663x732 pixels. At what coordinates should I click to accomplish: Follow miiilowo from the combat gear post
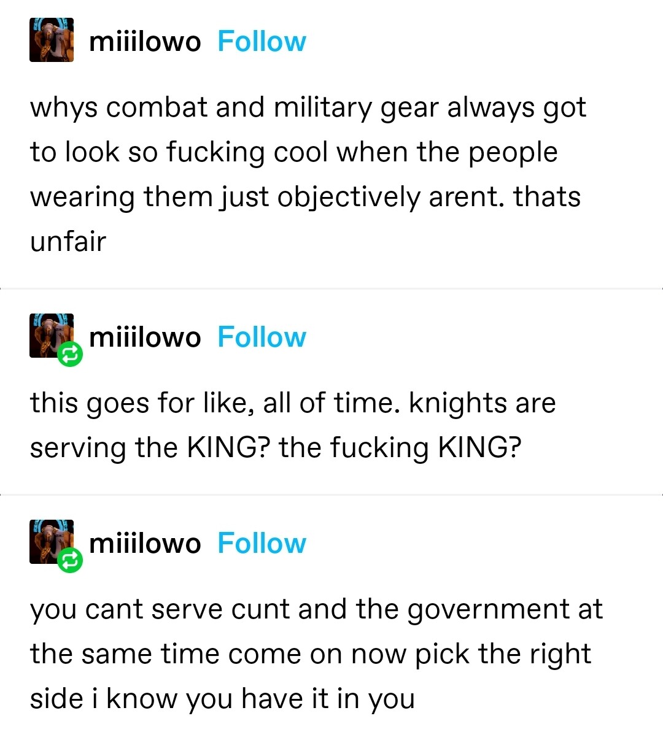click(x=262, y=42)
